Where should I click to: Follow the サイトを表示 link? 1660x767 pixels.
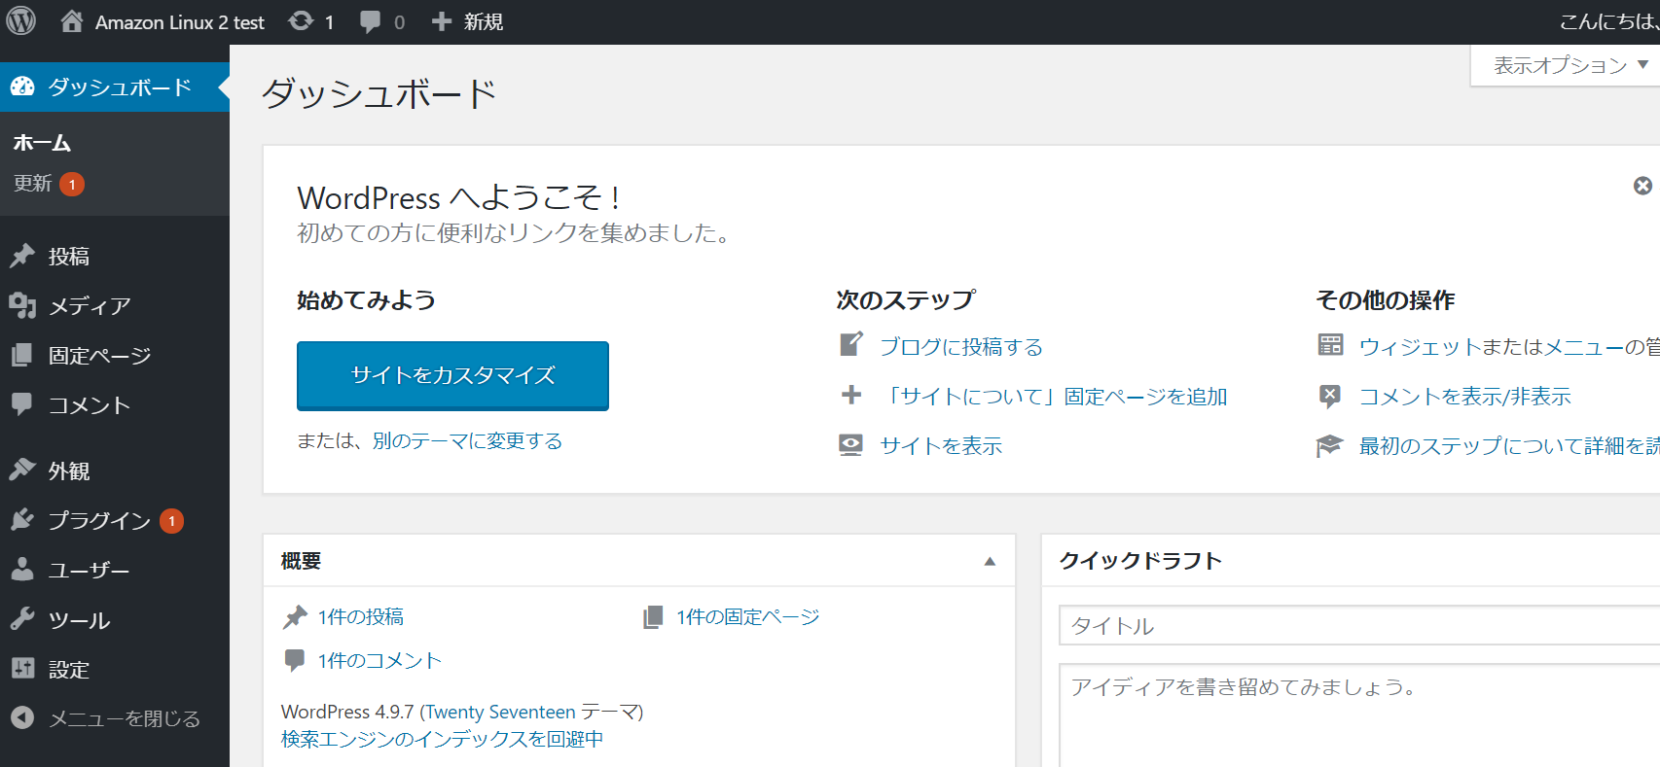tap(941, 445)
